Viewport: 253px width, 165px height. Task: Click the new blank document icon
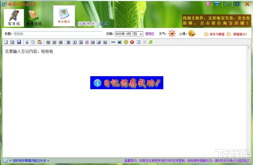point(6,42)
